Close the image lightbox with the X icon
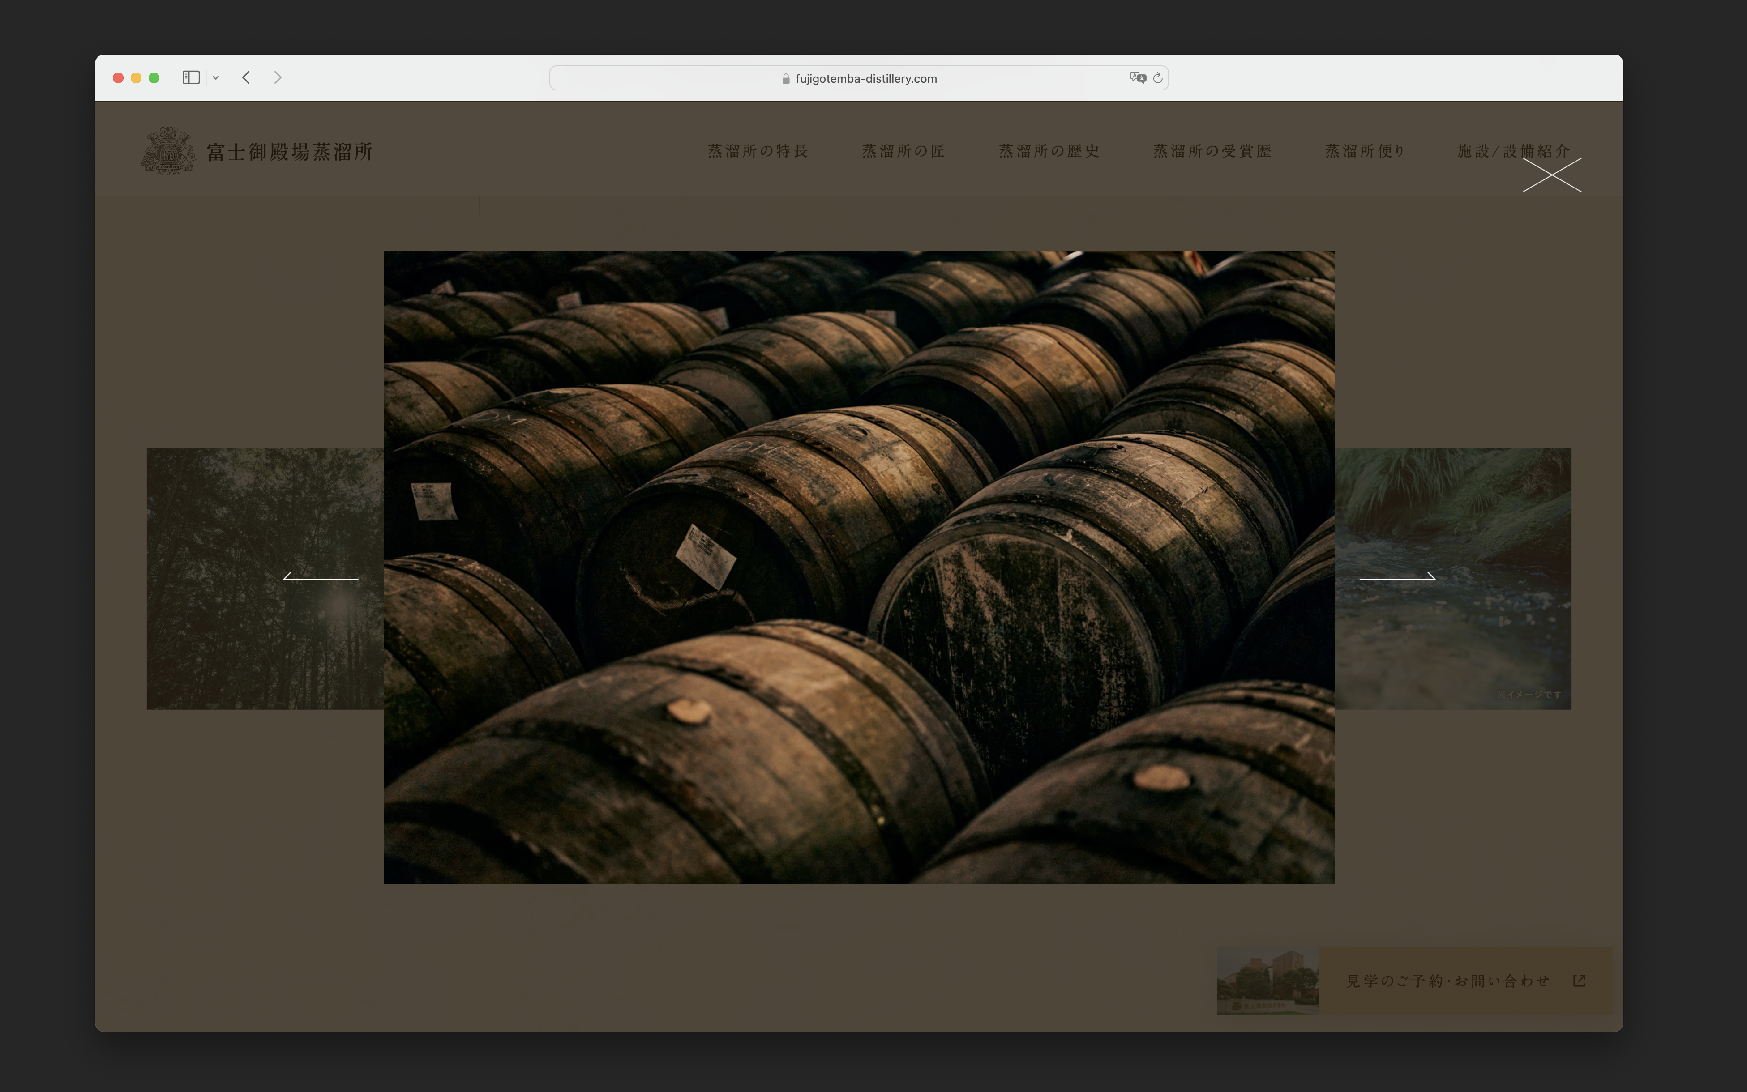This screenshot has width=1747, height=1092. click(1552, 175)
